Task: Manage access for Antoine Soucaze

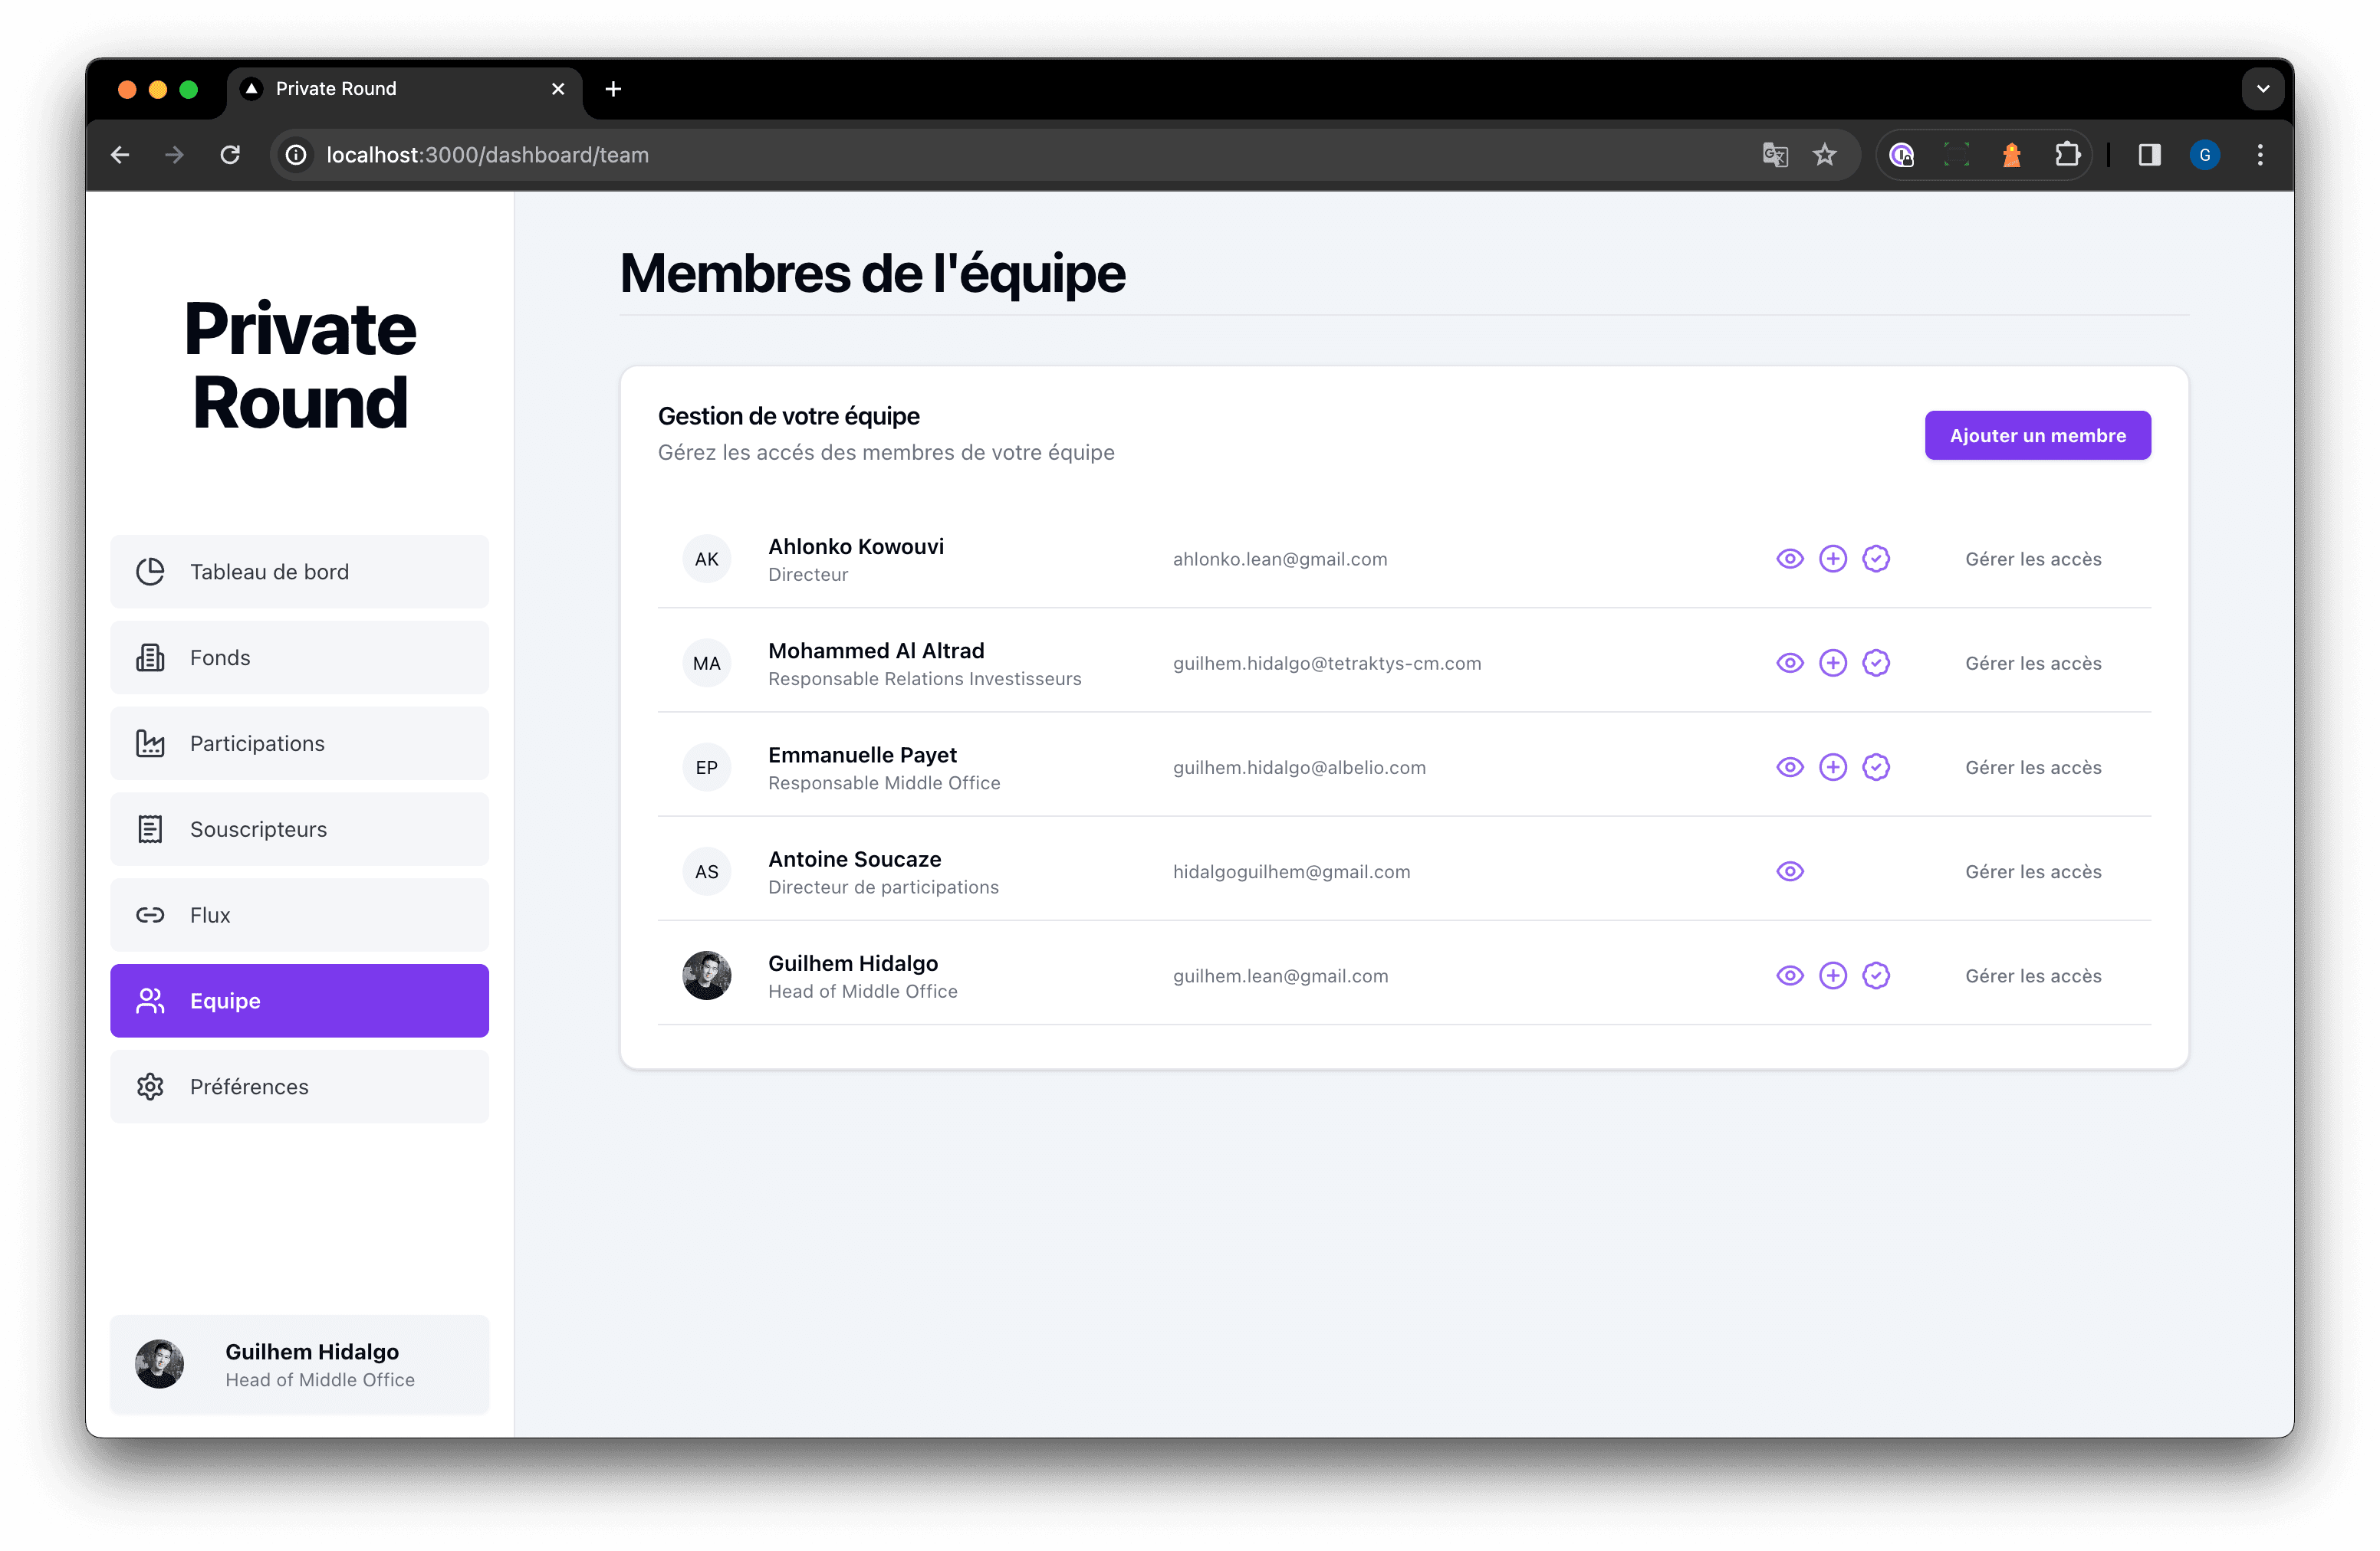Action: click(x=2033, y=871)
